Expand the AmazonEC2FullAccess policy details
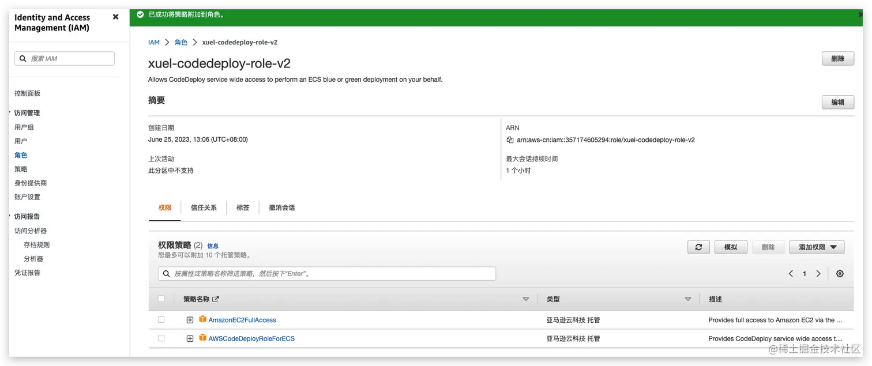 coord(190,320)
